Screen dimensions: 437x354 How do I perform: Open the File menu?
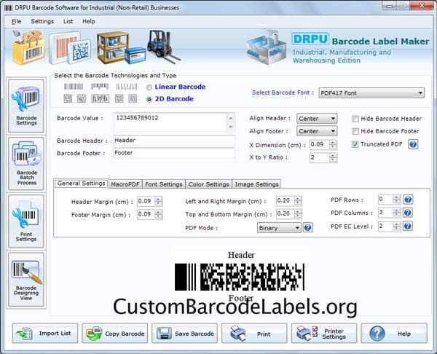point(17,21)
